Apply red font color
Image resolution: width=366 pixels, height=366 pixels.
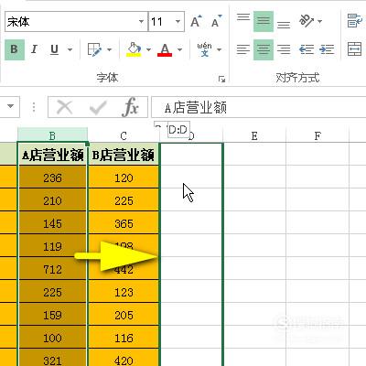[165, 49]
